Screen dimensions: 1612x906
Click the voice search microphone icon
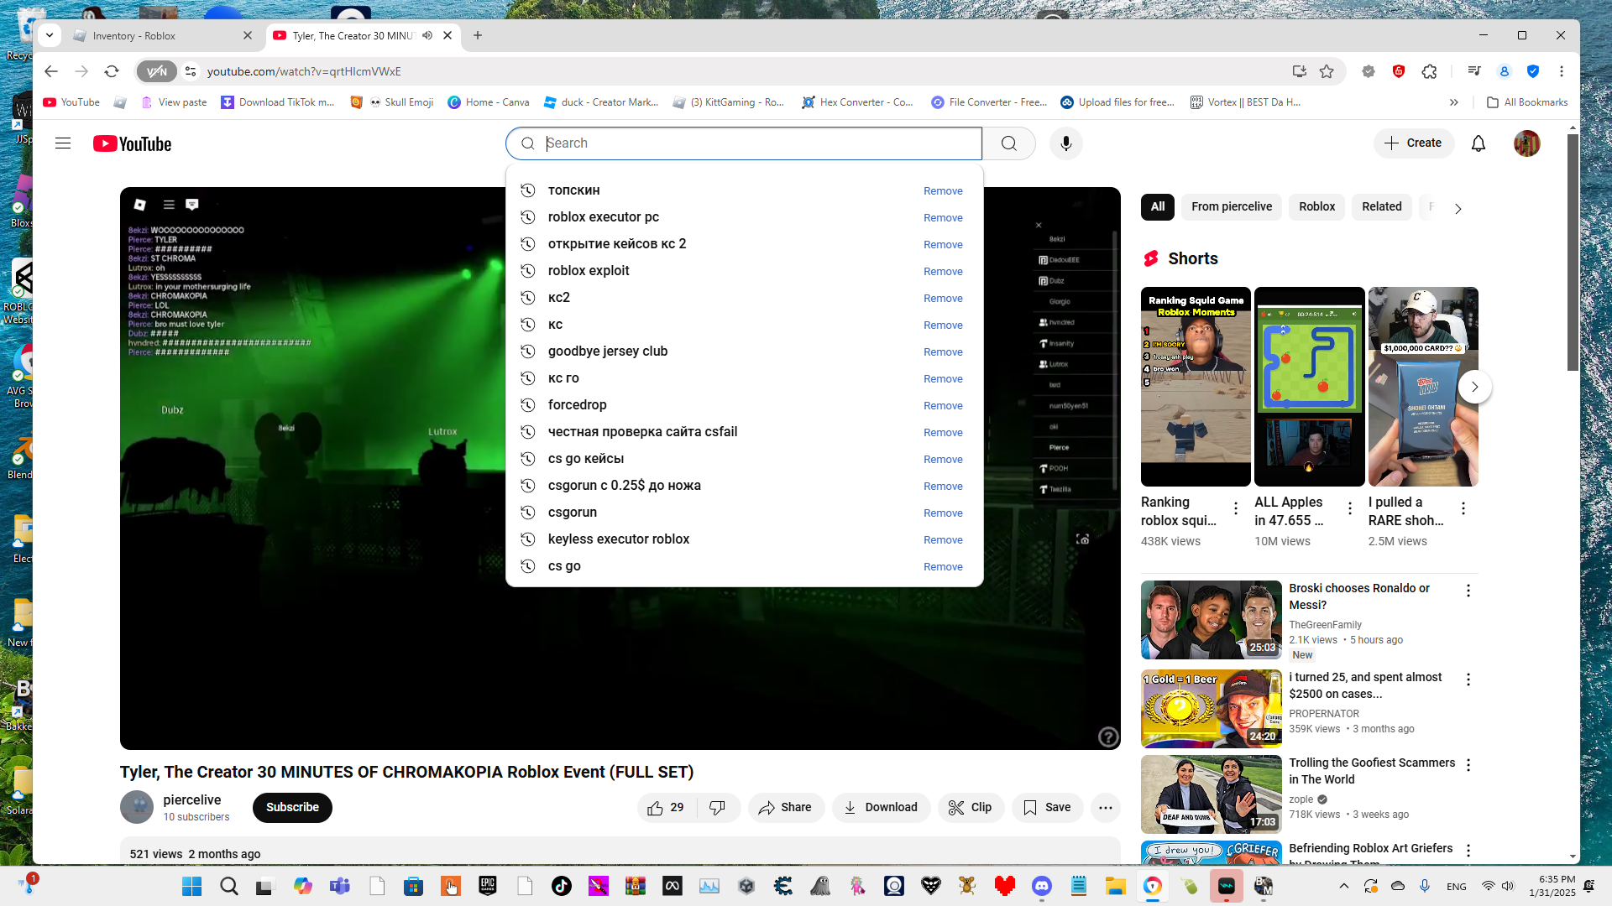coord(1065,143)
